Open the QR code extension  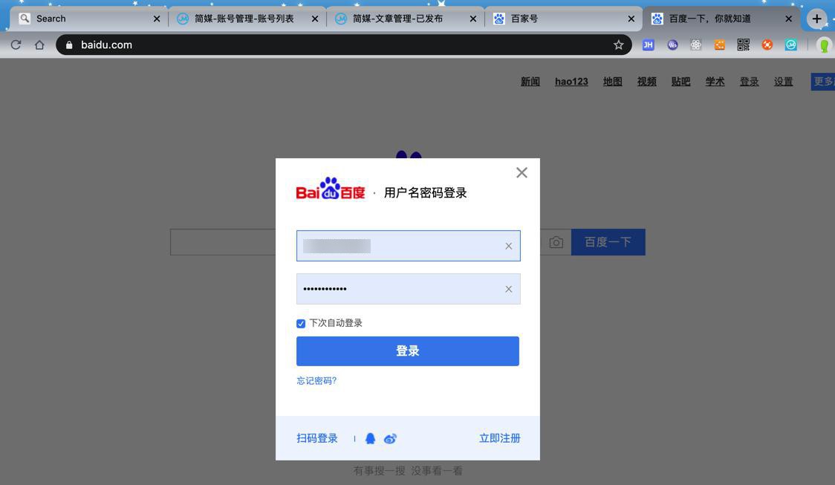(744, 45)
